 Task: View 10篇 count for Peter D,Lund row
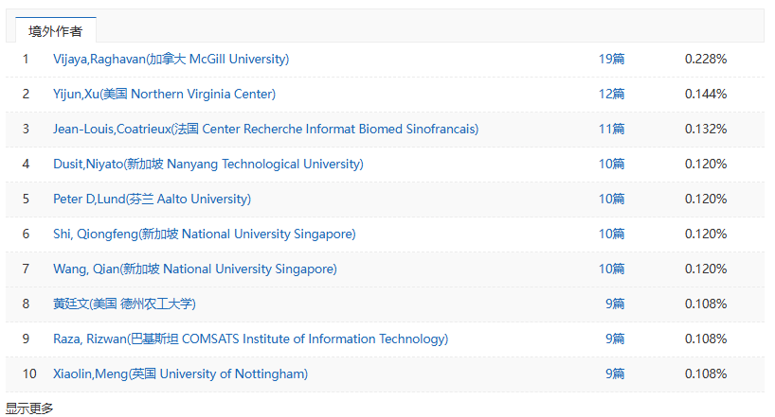[x=611, y=200]
